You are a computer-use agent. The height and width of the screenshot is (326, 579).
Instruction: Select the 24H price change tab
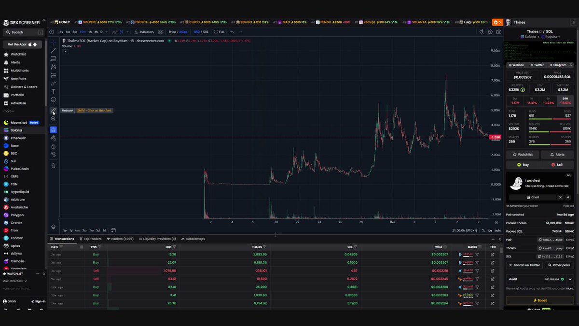(565, 100)
